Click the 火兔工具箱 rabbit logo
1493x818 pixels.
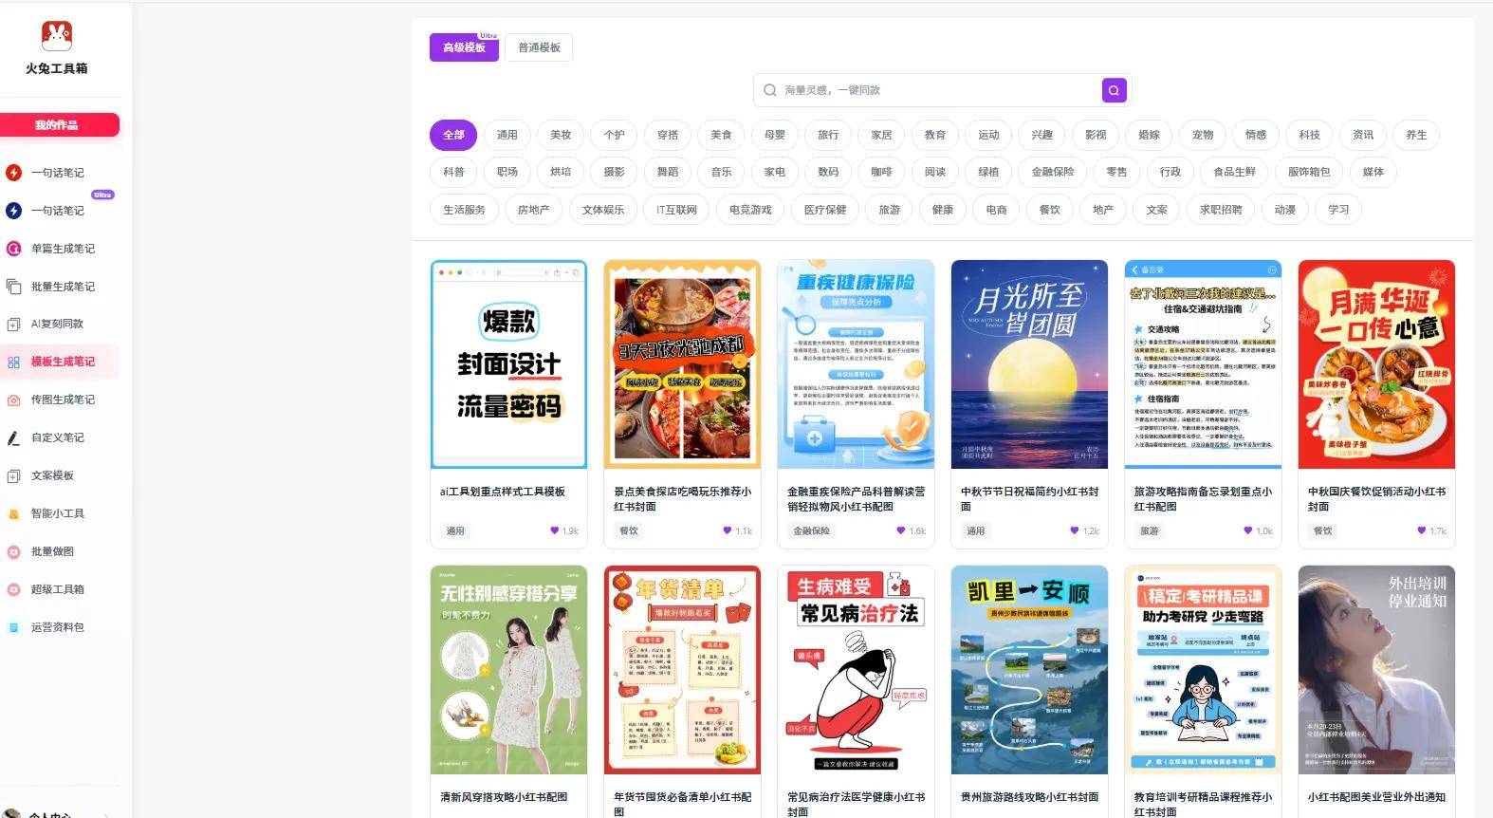[x=57, y=36]
